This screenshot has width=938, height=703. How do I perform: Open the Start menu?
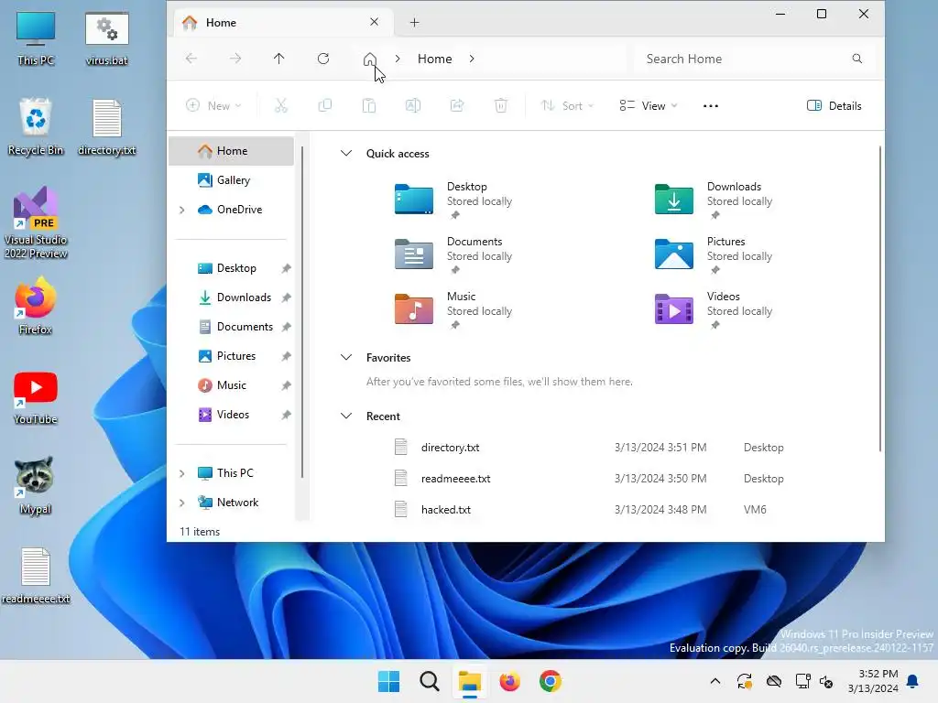pos(388,681)
